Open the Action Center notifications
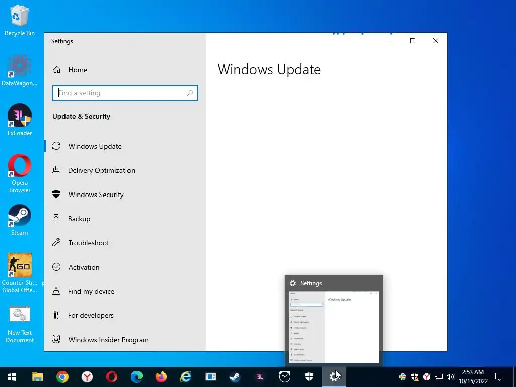This screenshot has width=516, height=387. tap(499, 377)
